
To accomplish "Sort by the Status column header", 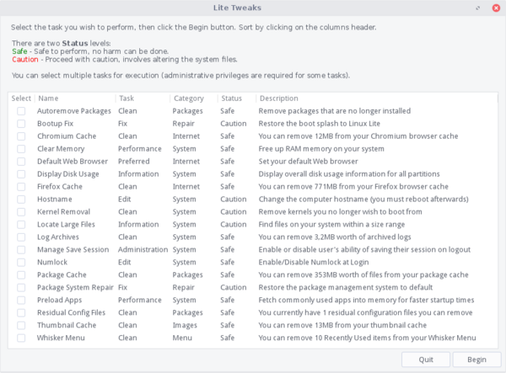I will pos(237,99).
